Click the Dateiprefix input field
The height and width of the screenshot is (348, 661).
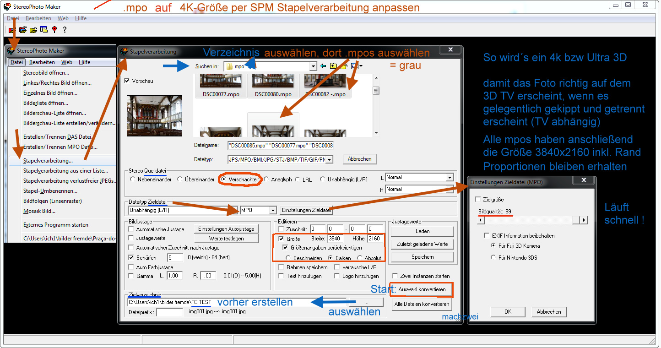(x=169, y=312)
